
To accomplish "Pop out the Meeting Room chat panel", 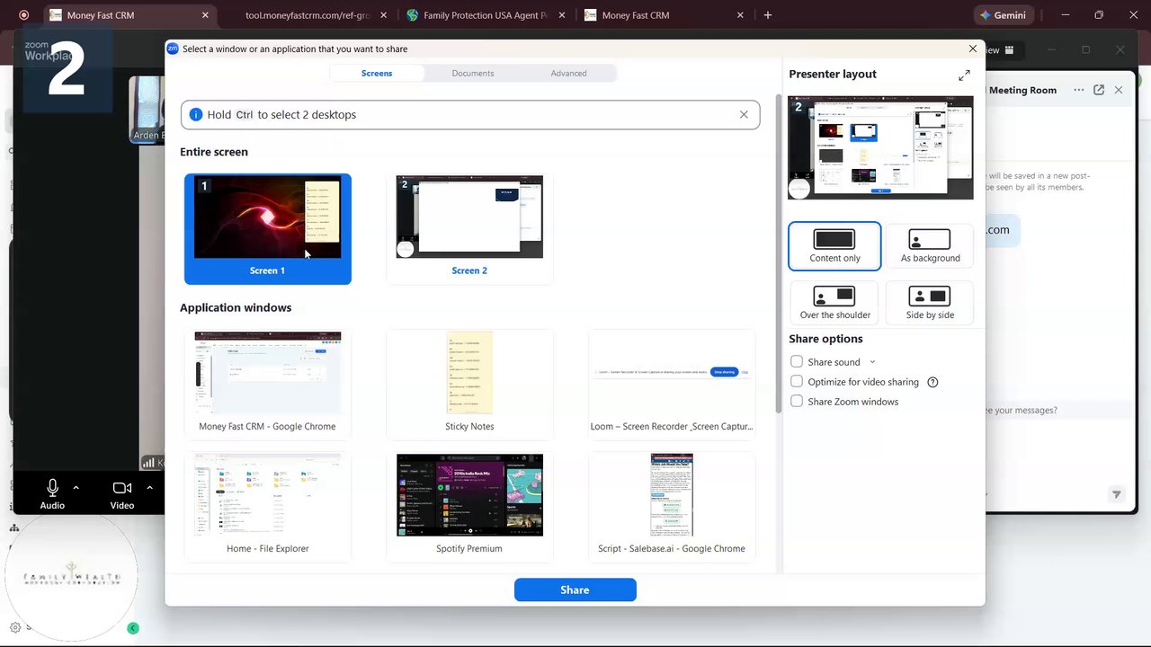I will (1099, 90).
